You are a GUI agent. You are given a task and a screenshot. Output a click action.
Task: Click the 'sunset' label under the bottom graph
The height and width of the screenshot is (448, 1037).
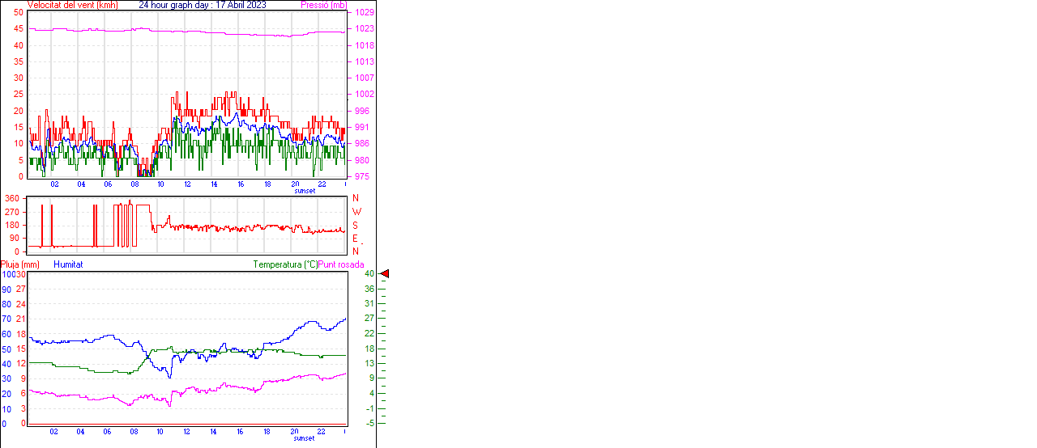304,438
